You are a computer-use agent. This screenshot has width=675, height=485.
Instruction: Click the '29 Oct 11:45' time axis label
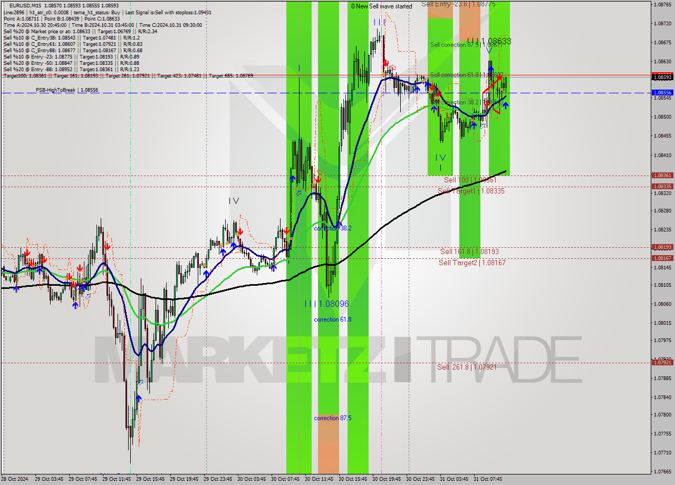point(116,479)
